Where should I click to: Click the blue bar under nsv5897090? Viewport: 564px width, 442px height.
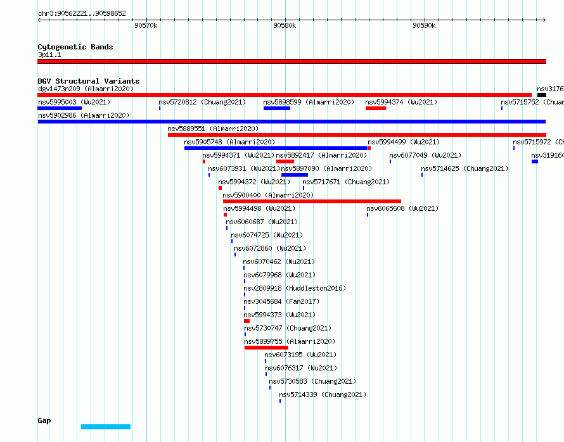(x=295, y=175)
